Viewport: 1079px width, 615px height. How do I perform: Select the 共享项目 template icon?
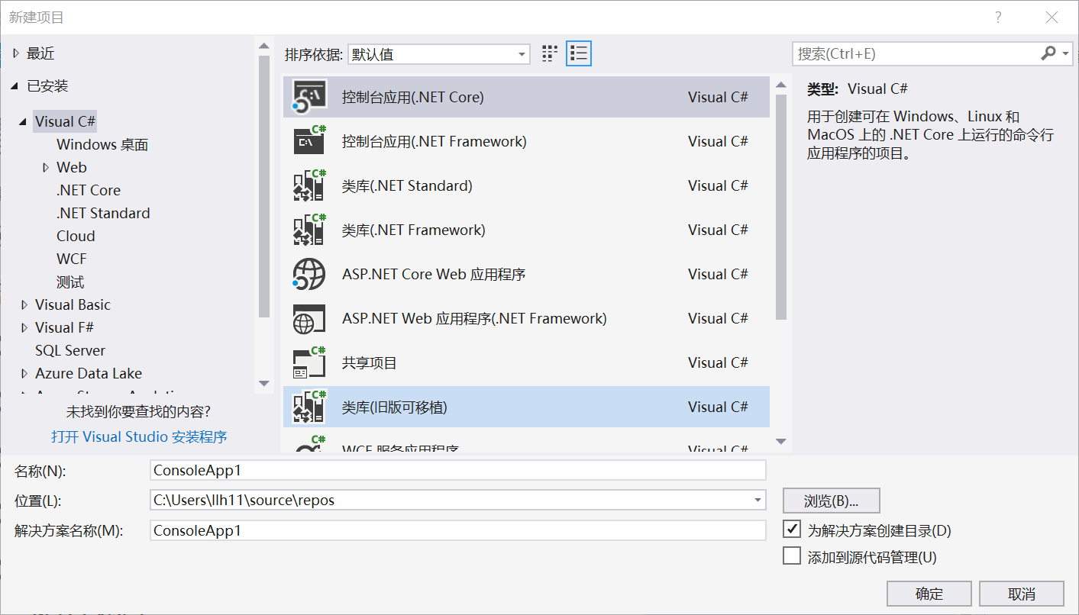point(310,362)
